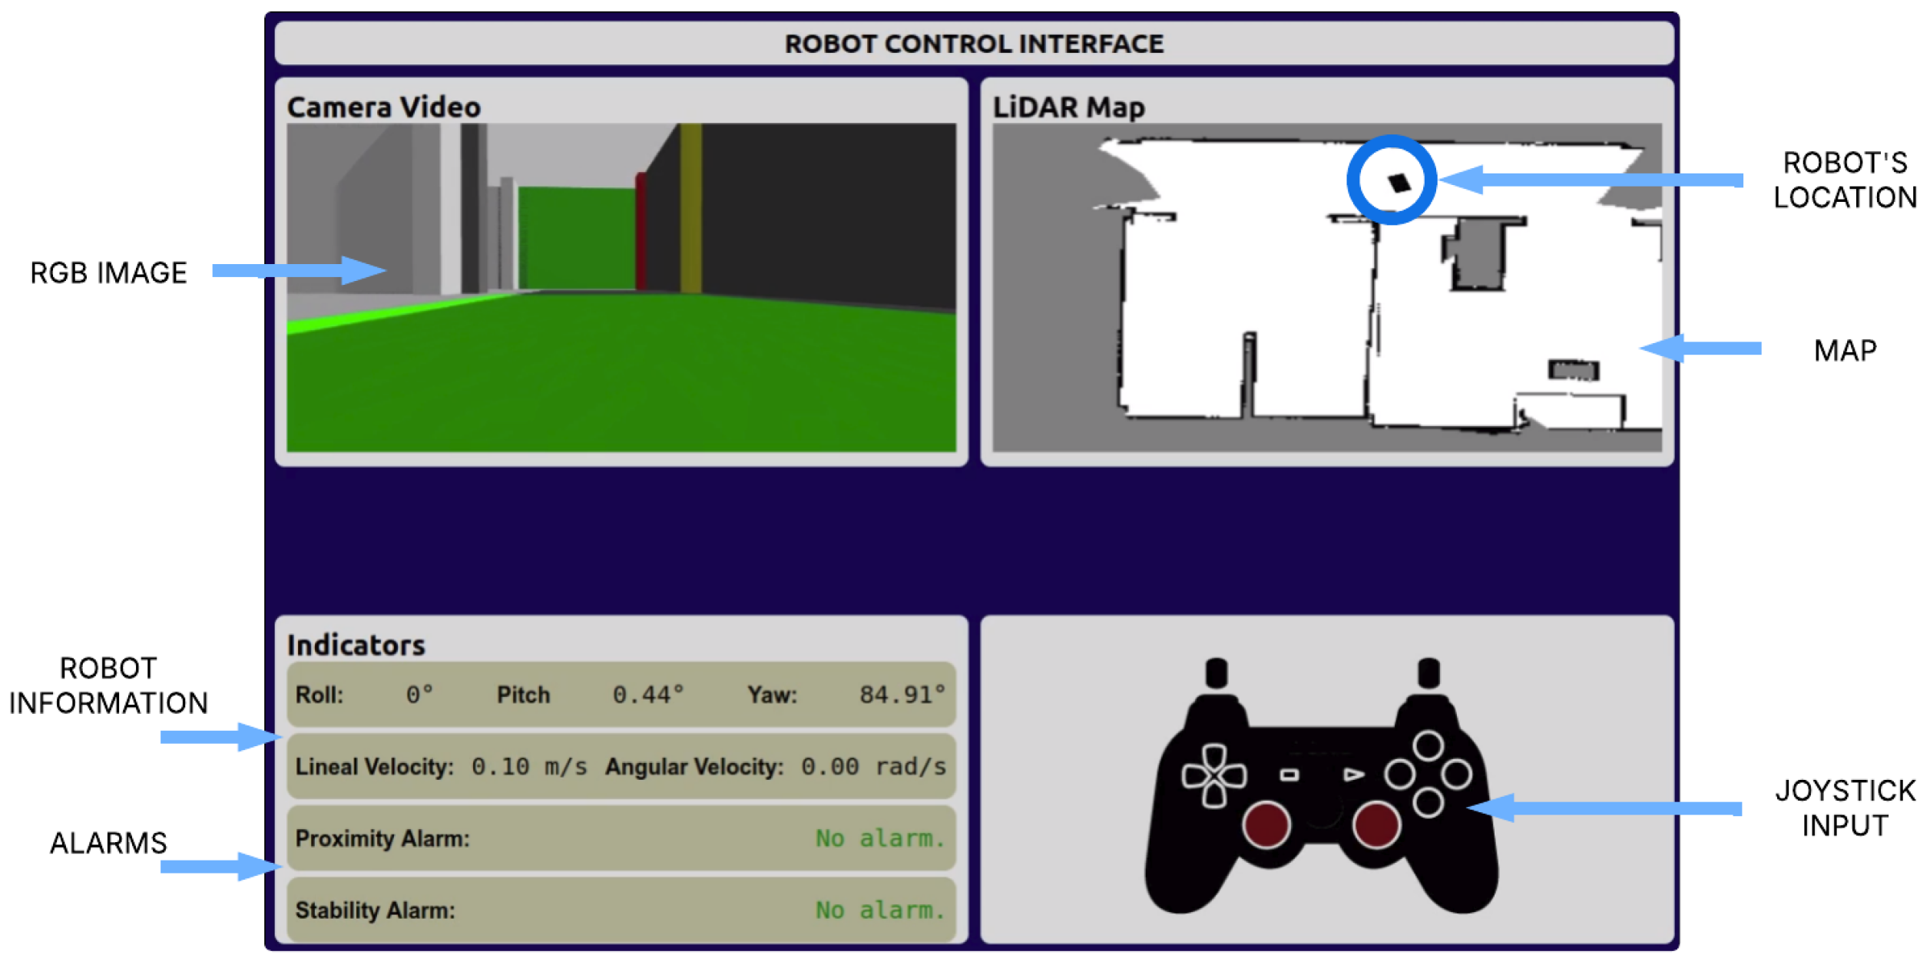Click the Robot Control Interface title bar
This screenshot has height=968, width=1930.
[973, 44]
